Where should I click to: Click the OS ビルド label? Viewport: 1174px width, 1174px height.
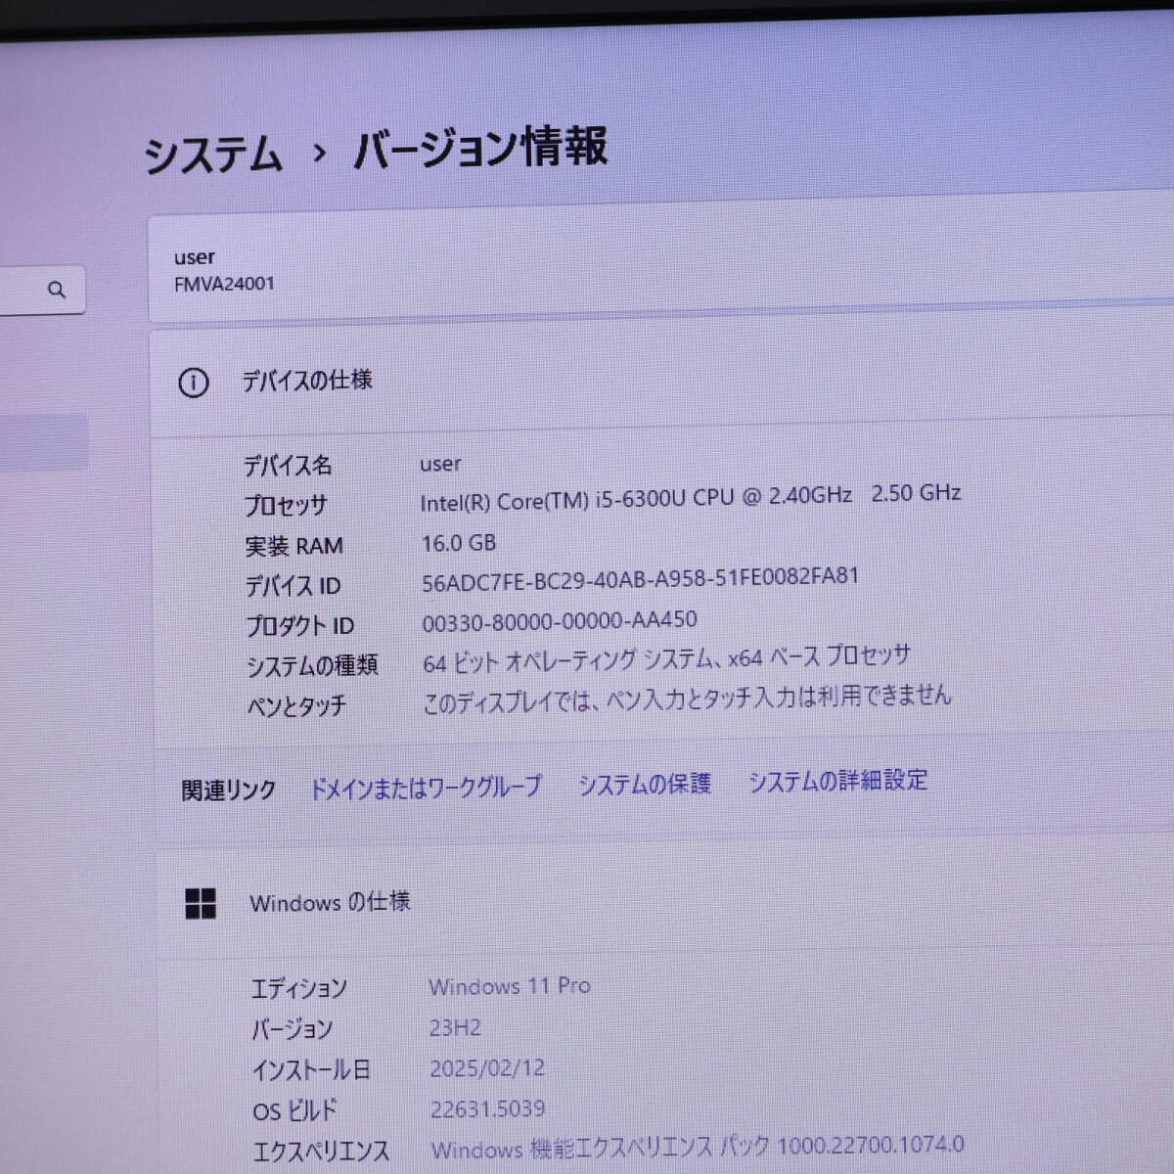pos(294,1111)
